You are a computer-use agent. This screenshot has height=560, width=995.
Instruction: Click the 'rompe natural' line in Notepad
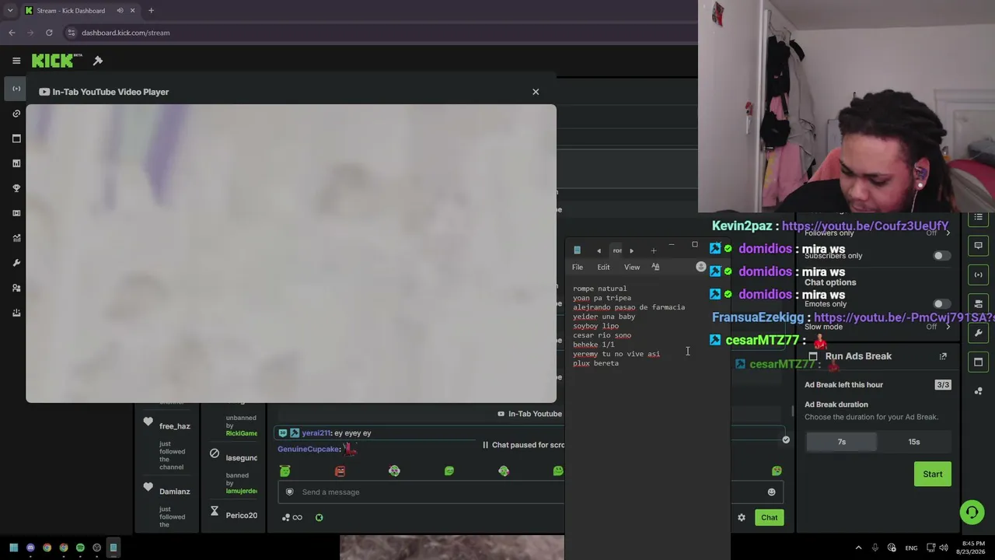point(599,289)
